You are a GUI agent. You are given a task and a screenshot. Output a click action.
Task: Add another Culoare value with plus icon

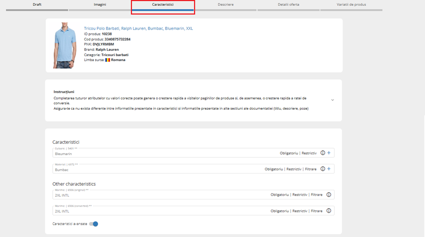(329, 153)
